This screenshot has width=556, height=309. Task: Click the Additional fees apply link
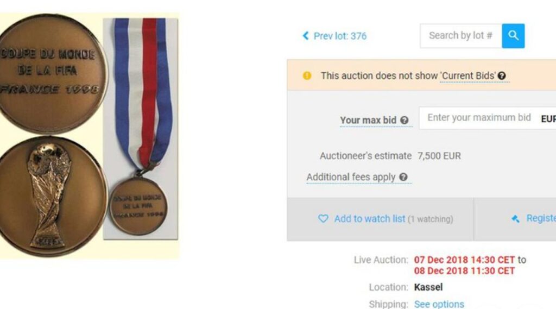pos(351,177)
